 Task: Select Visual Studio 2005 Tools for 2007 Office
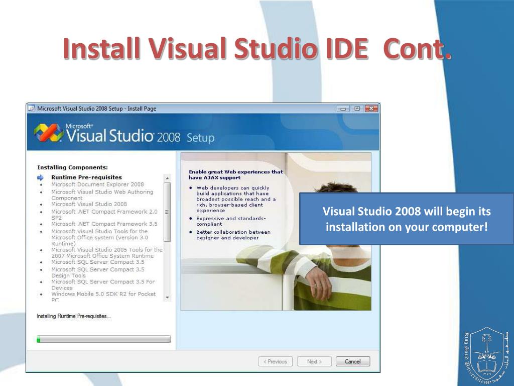point(107,253)
